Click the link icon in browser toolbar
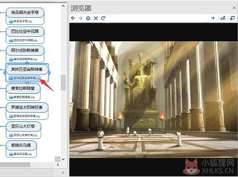Image resolution: width=238 pixels, height=177 pixels. pyautogui.click(x=223, y=18)
